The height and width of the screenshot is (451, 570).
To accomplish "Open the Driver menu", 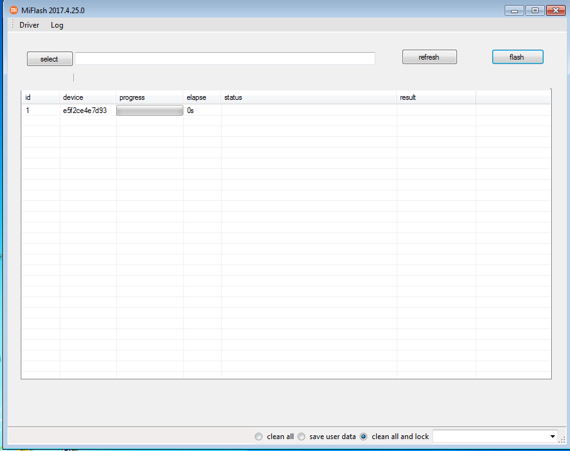I will tap(29, 25).
